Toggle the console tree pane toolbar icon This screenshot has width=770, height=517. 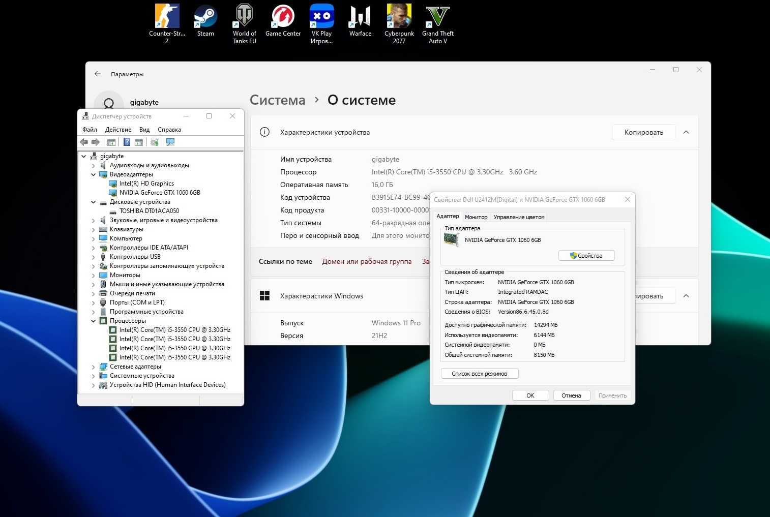[x=111, y=142]
